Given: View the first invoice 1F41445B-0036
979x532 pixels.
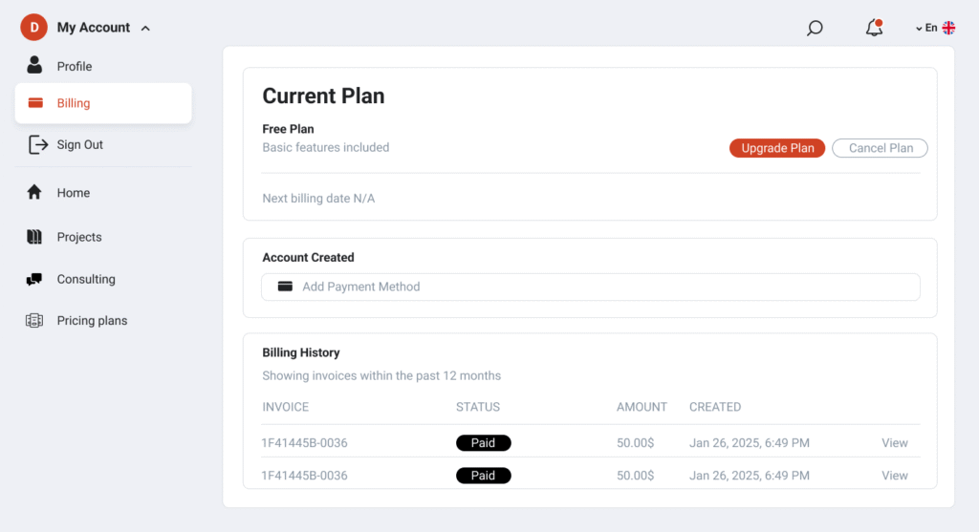Looking at the screenshot, I should pos(894,443).
